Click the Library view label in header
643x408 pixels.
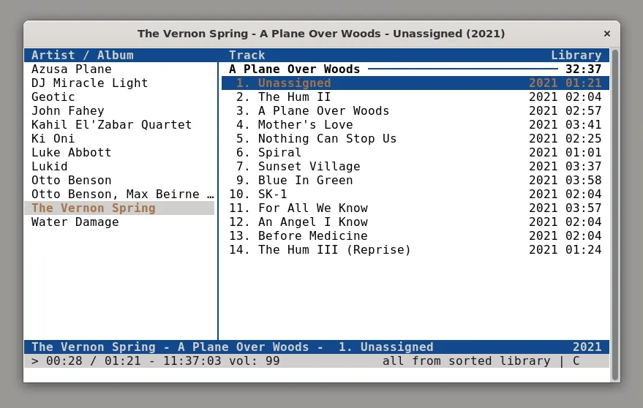tap(576, 56)
